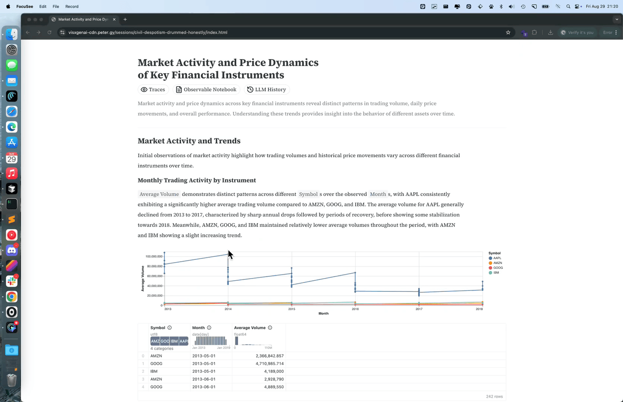Open Terminal from the Dock

(12, 204)
